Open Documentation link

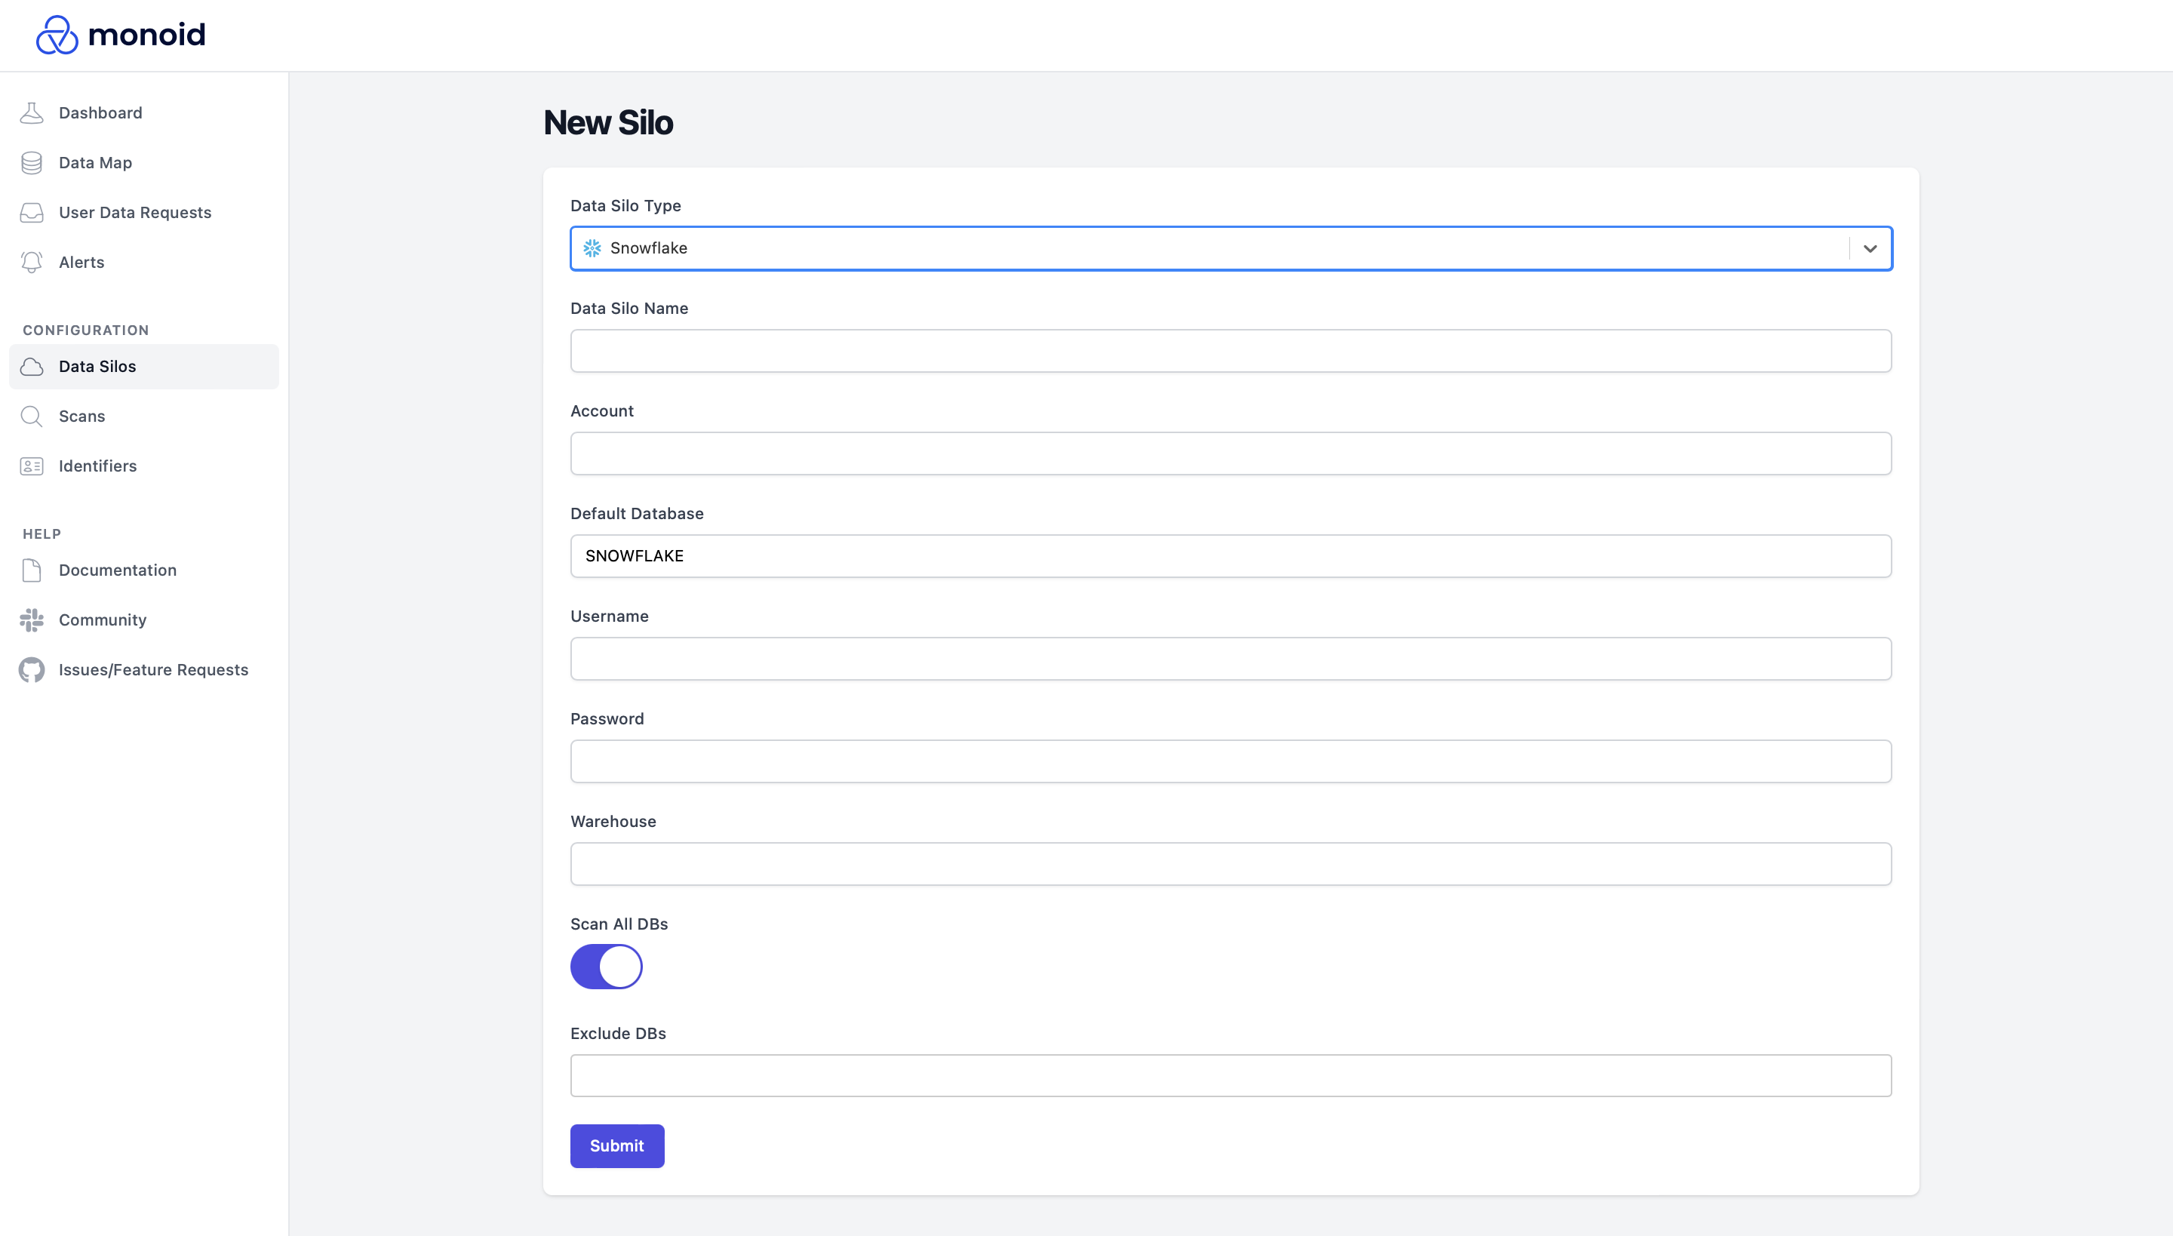tap(144, 570)
